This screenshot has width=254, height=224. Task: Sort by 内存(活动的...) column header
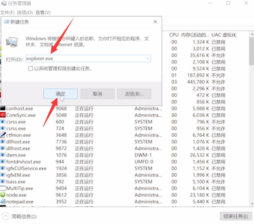pyautogui.click(x=195, y=35)
